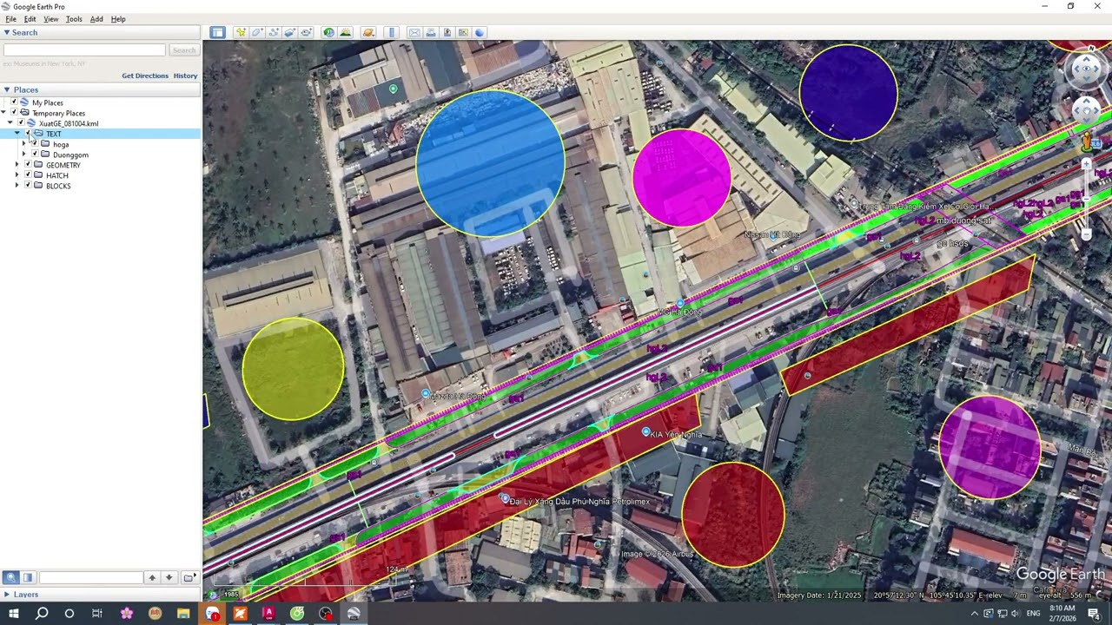Image resolution: width=1112 pixels, height=625 pixels.
Task: Select the Add Image Overlay tool
Action: [x=290, y=32]
